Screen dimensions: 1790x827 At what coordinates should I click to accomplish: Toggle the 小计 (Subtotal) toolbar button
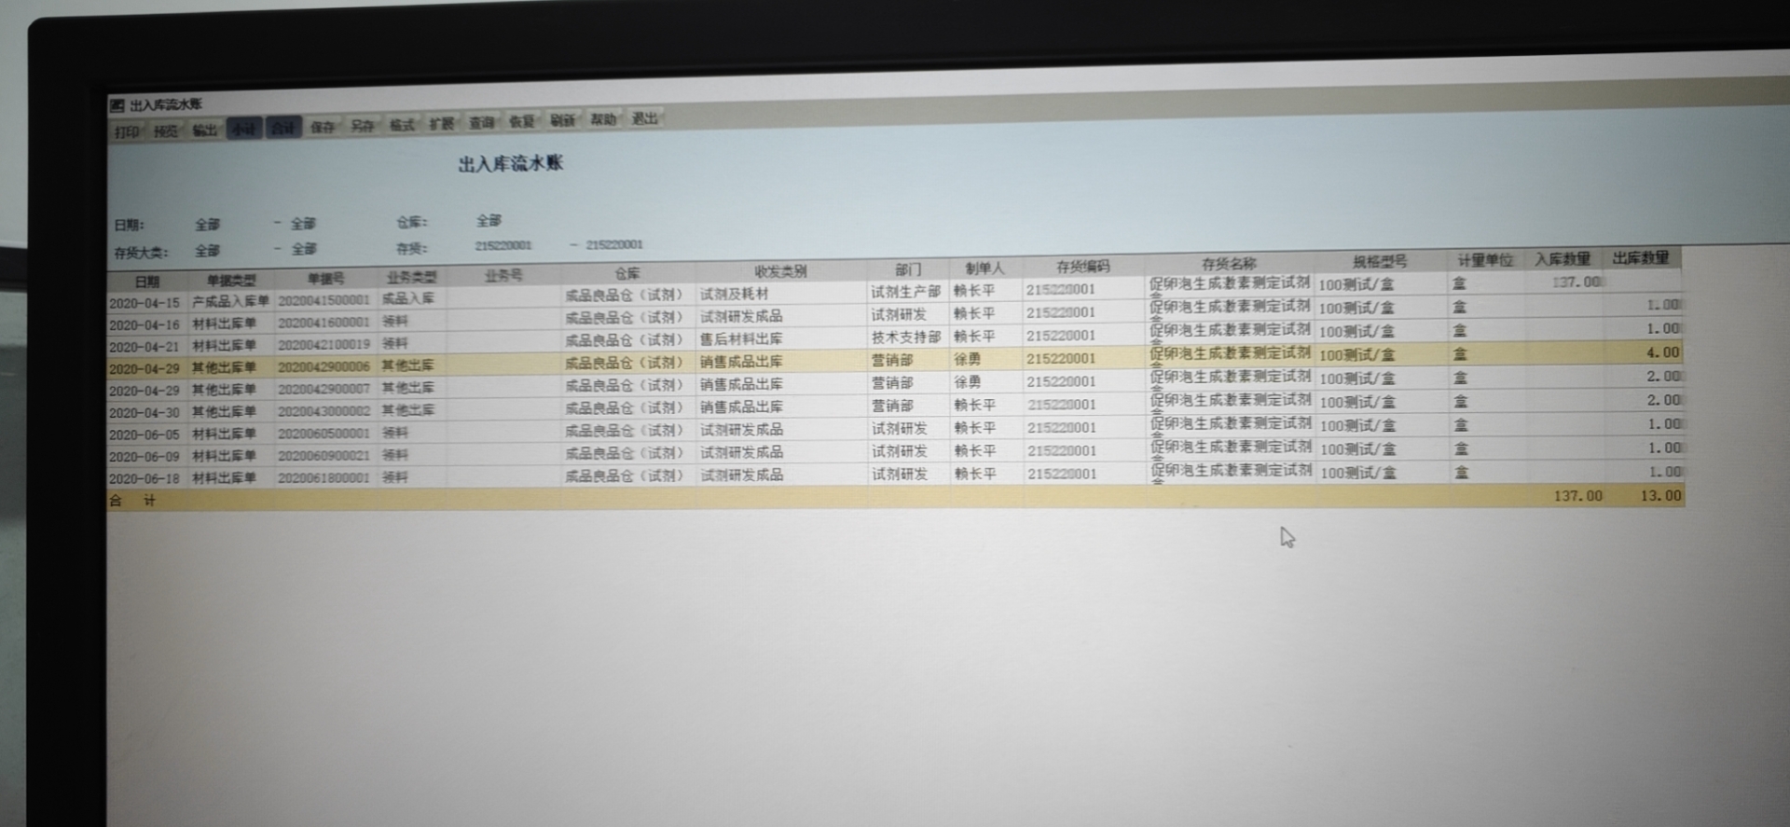[x=244, y=129]
